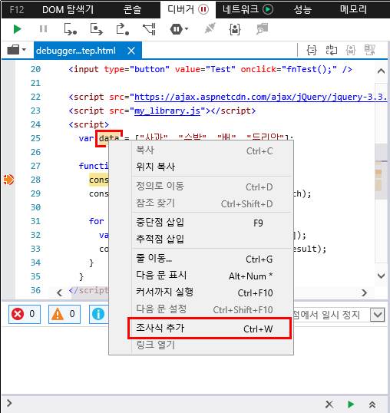Screen dimensions: 390x413
Task: Click the my_library.js link
Action: [x=167, y=111]
